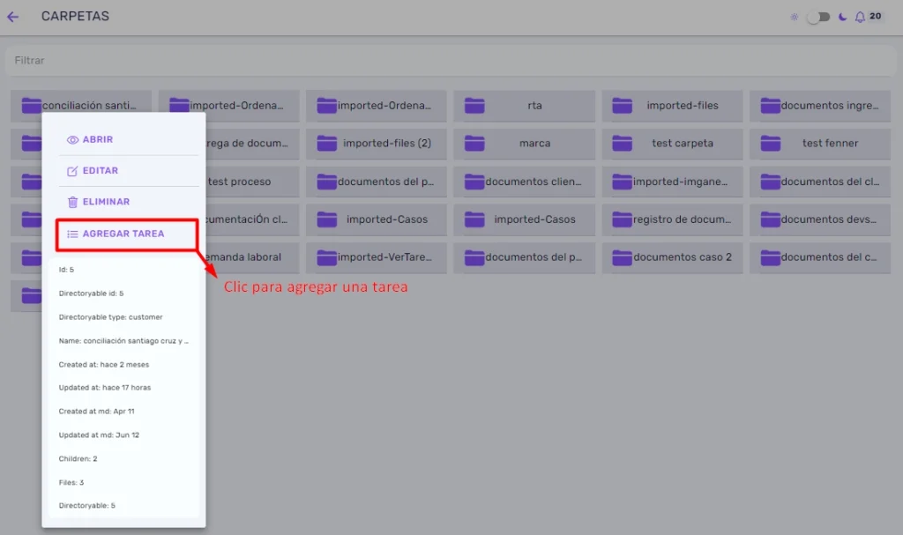903x535 pixels.
Task: Open the marca folder
Action: (524, 143)
